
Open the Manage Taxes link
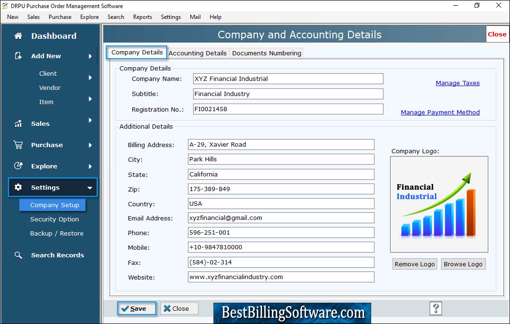click(x=457, y=83)
